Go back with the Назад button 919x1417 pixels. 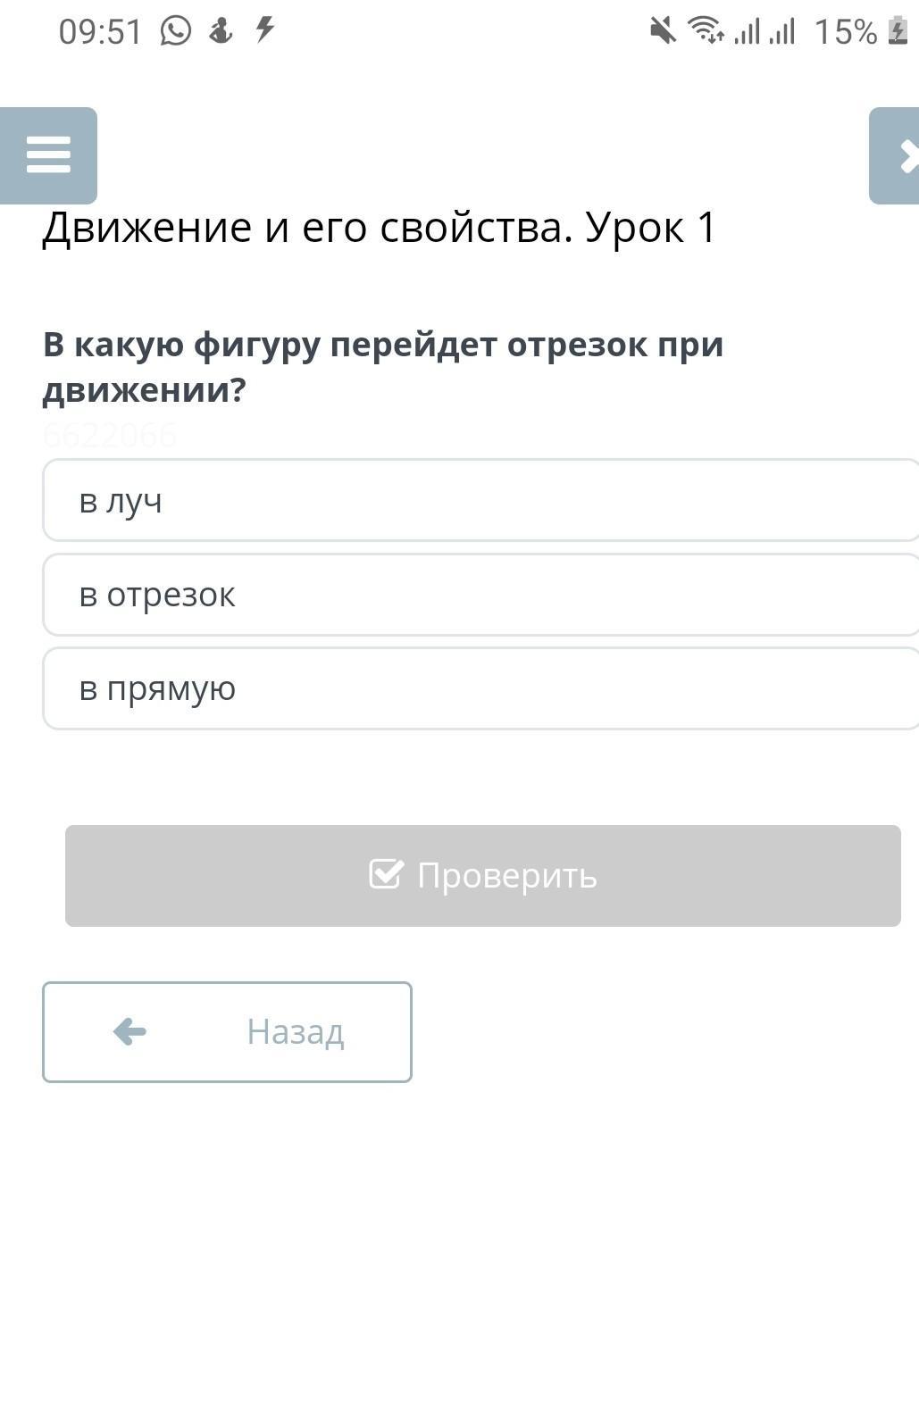(227, 1032)
